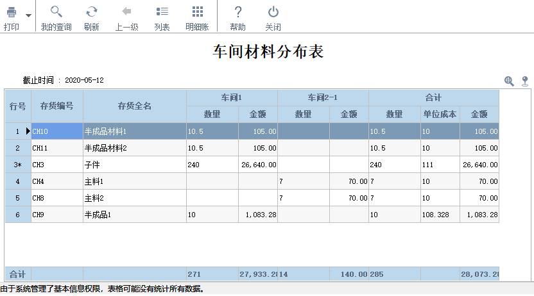This screenshot has width=534, height=296.
Task: Open detailed ledger (明细账) grid icon
Action: (197, 12)
